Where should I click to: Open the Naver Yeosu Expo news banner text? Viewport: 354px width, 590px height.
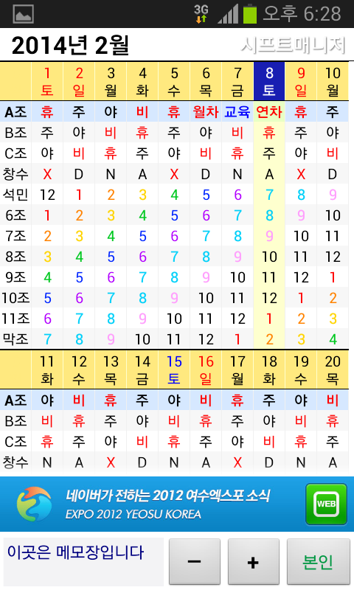coord(167,504)
